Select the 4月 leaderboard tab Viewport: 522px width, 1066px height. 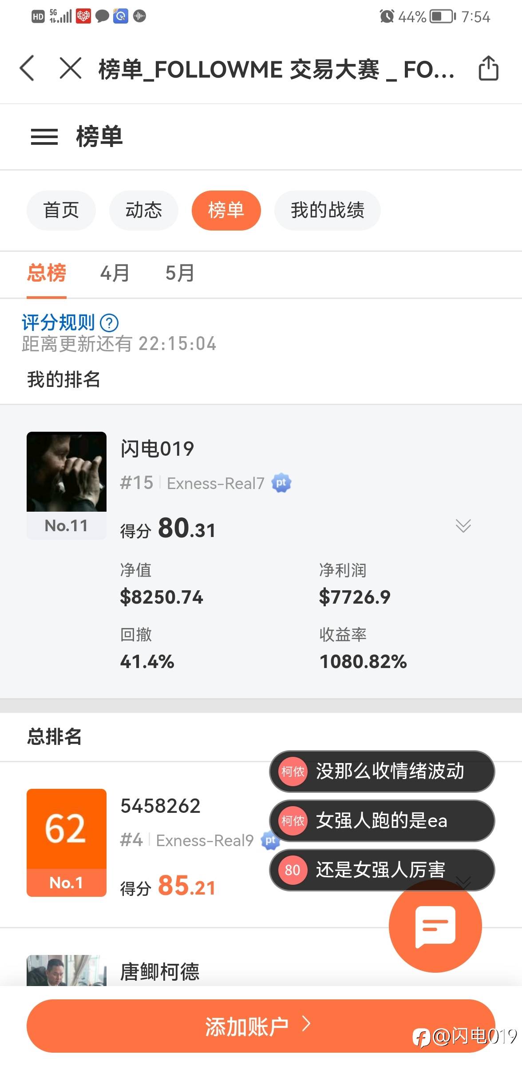(115, 273)
